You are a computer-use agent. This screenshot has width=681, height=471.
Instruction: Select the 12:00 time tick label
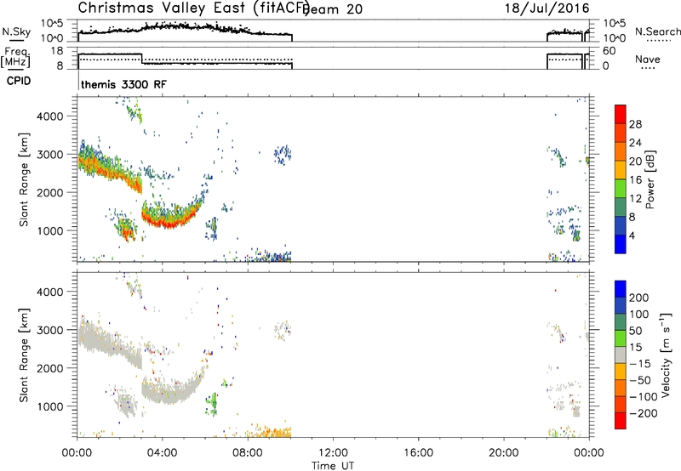pos(333,453)
